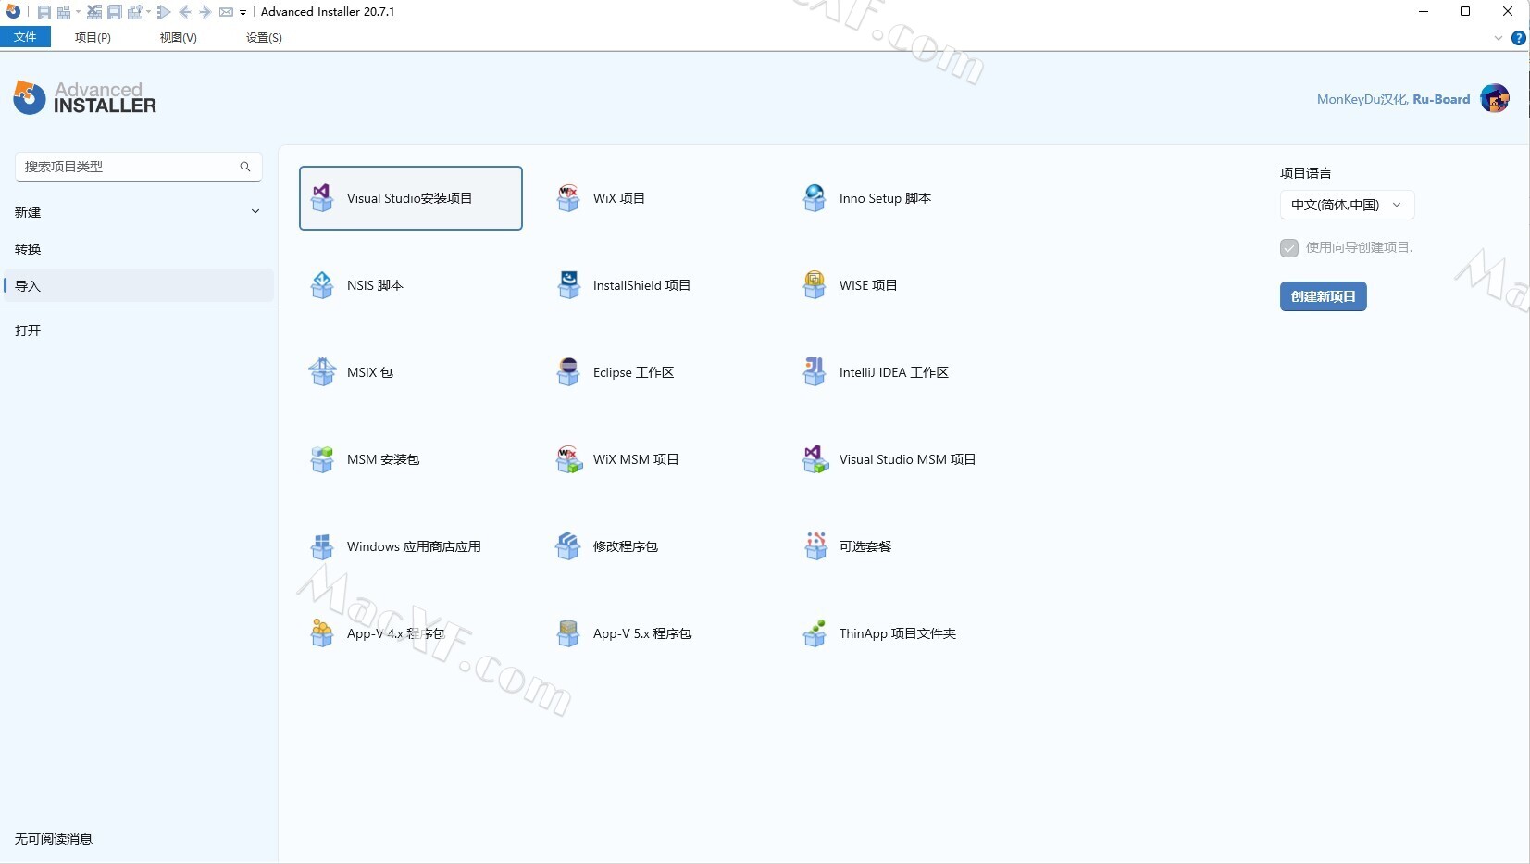Open the Build options dropdown arrow
Screen dimensions: 1530x864
point(148,12)
